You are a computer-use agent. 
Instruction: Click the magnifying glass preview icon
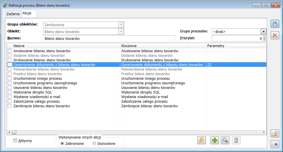point(225,140)
